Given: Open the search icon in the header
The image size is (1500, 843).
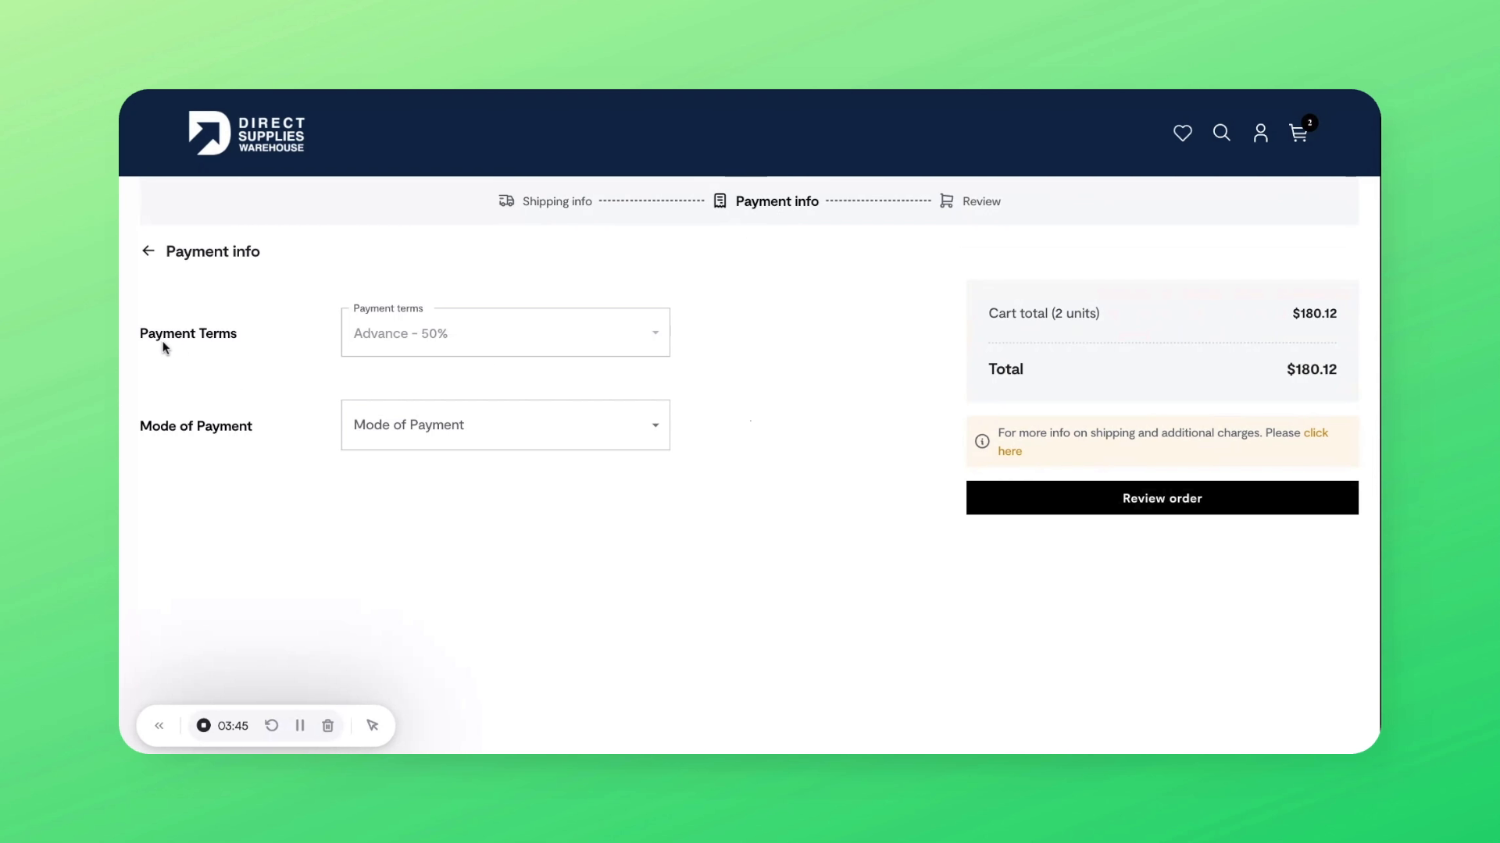Looking at the screenshot, I should pyautogui.click(x=1221, y=133).
